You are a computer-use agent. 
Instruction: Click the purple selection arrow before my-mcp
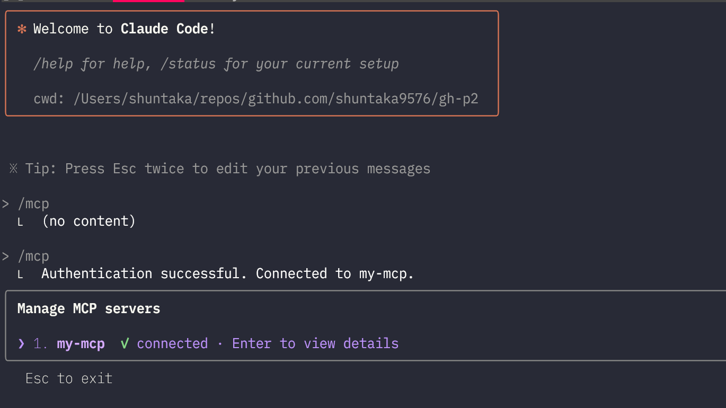coord(21,343)
